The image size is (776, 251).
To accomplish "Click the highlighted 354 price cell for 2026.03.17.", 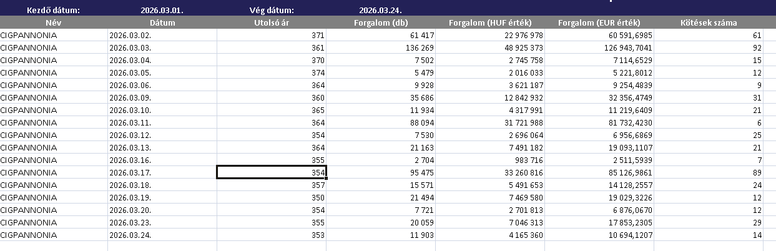I will point(271,172).
